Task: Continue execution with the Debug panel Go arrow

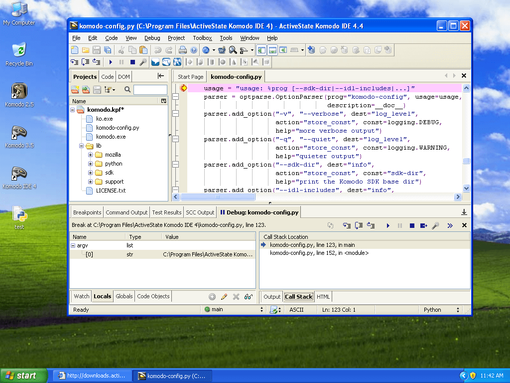Action: [388, 226]
